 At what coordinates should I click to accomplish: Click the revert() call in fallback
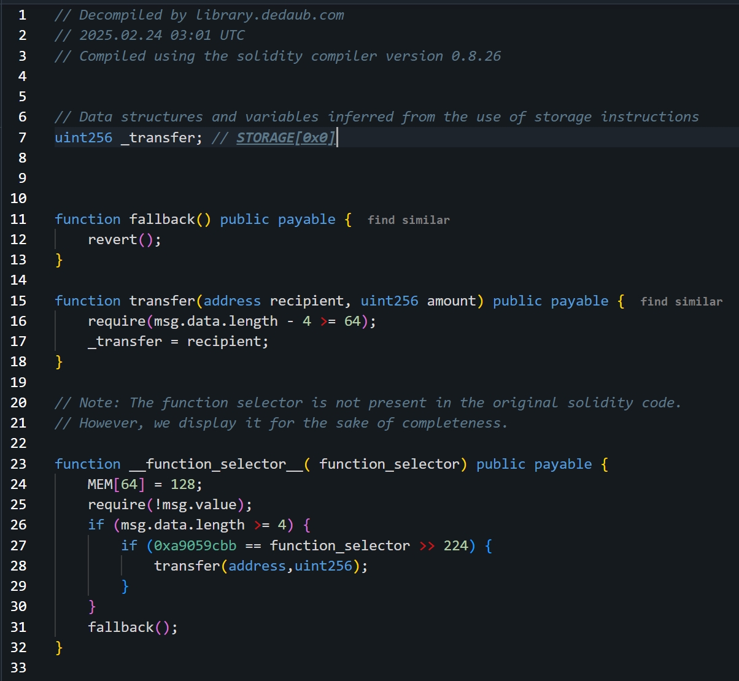click(124, 239)
